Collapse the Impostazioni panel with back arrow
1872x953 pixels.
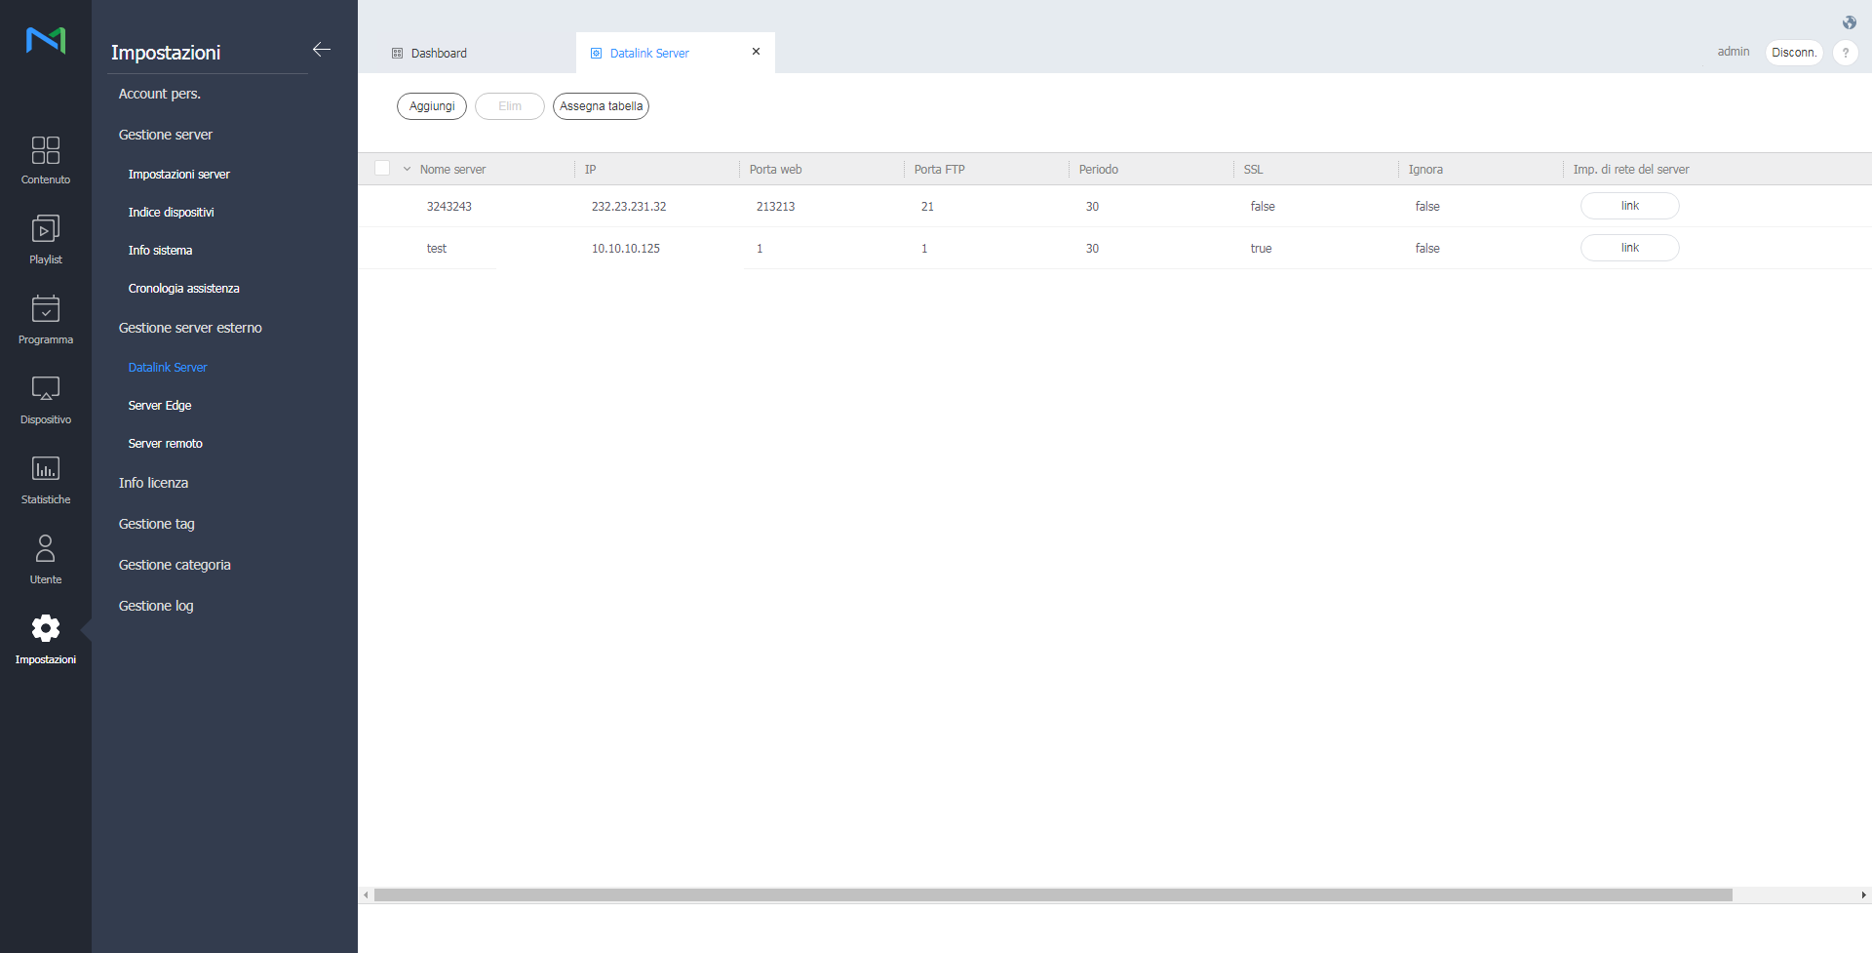pos(322,50)
